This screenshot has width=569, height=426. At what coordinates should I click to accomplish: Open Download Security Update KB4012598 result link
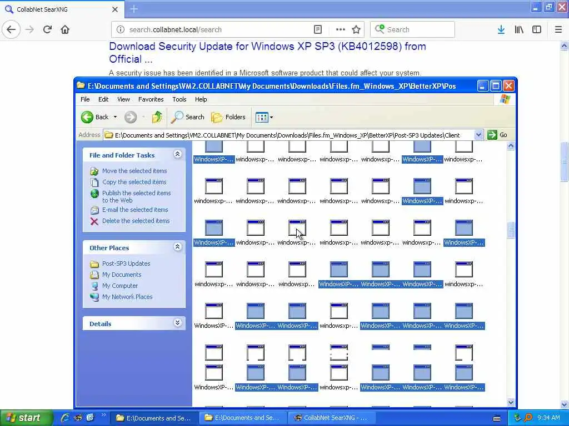267,53
